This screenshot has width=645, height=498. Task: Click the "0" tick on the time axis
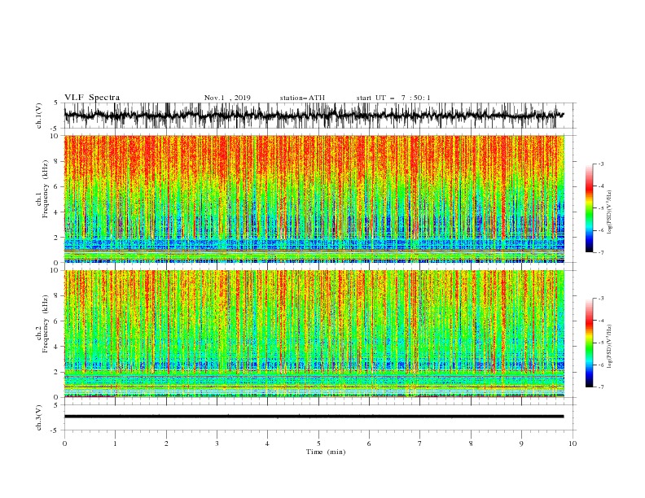(x=64, y=443)
